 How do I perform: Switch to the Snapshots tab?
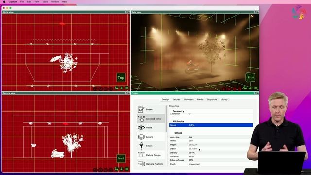(212, 99)
